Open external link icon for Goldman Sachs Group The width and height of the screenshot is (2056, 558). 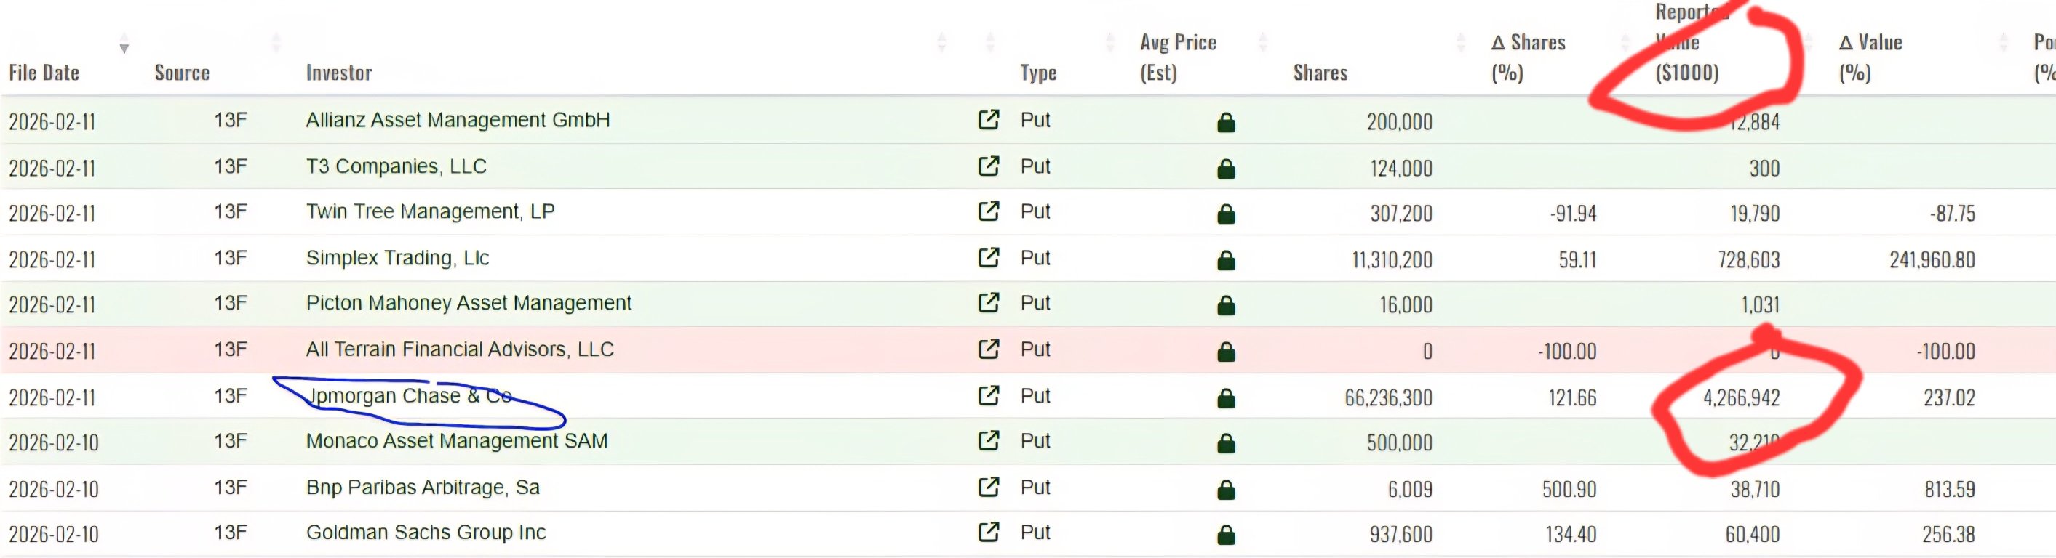pyautogui.click(x=988, y=532)
